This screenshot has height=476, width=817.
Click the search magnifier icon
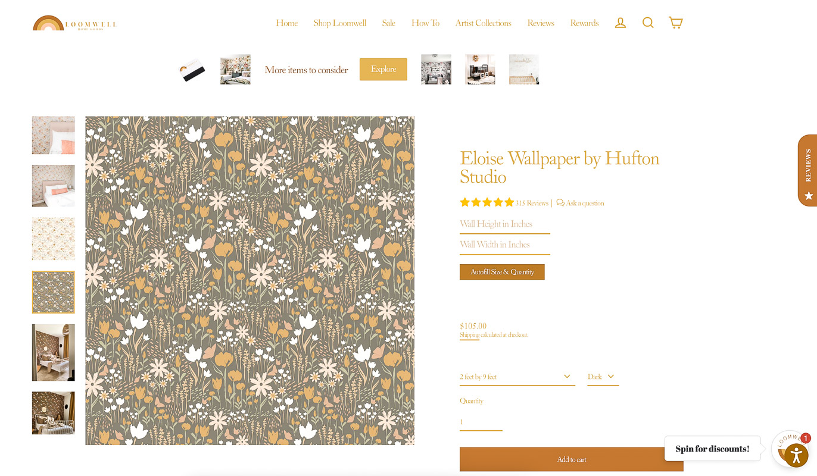tap(648, 23)
